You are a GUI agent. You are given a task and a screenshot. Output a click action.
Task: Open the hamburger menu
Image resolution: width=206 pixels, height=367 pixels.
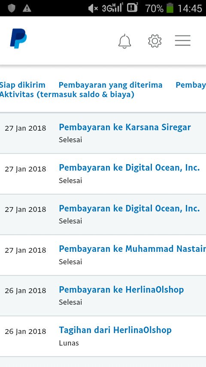[x=183, y=40]
